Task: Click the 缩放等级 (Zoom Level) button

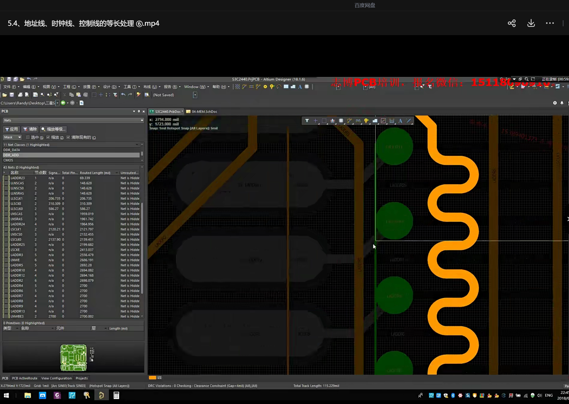Action: click(53, 129)
